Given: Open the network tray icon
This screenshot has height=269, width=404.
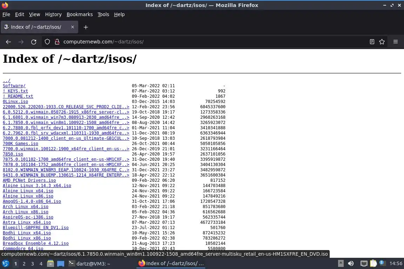Looking at the screenshot, I should (364, 264).
